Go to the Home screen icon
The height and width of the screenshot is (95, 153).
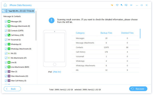tap(5, 5)
